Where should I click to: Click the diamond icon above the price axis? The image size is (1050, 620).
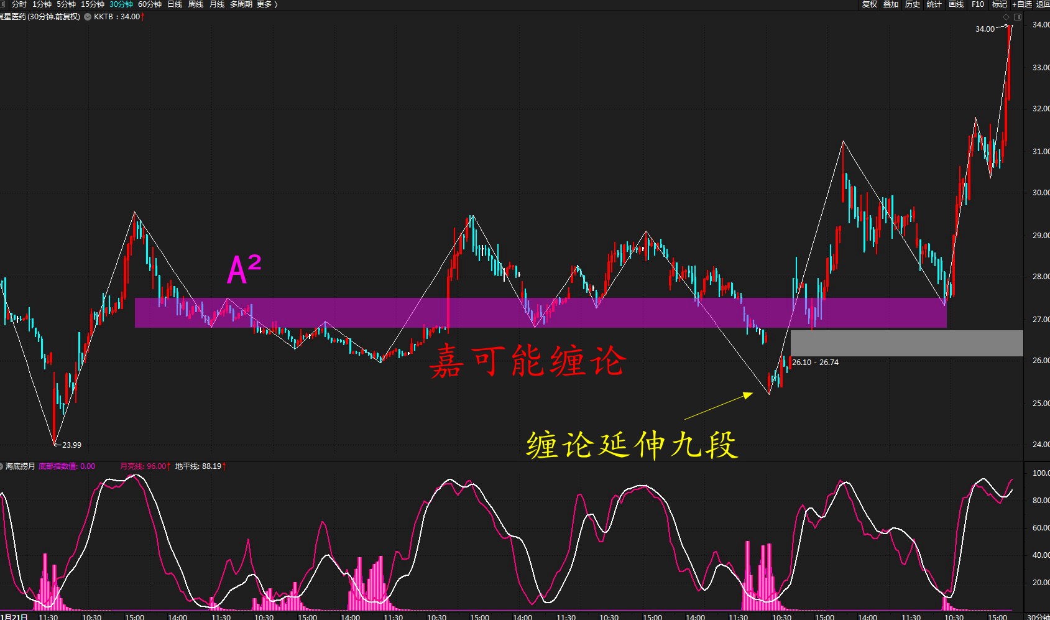(1007, 17)
